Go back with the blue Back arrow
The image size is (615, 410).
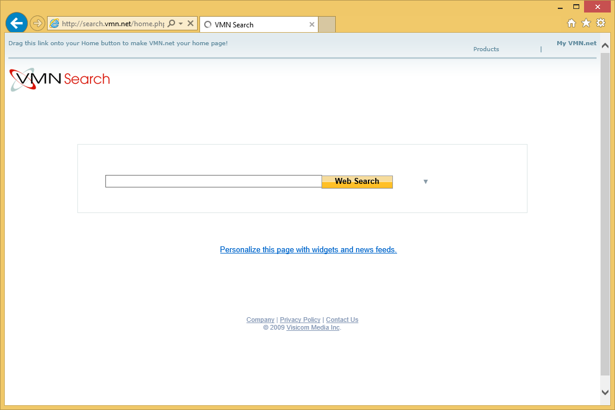click(17, 23)
